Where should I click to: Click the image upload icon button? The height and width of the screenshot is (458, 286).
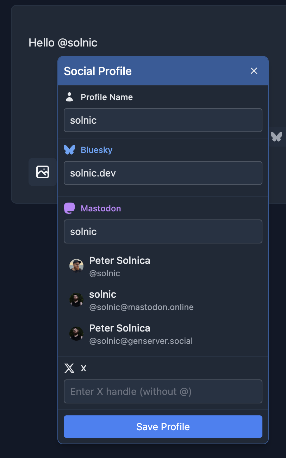click(x=43, y=172)
